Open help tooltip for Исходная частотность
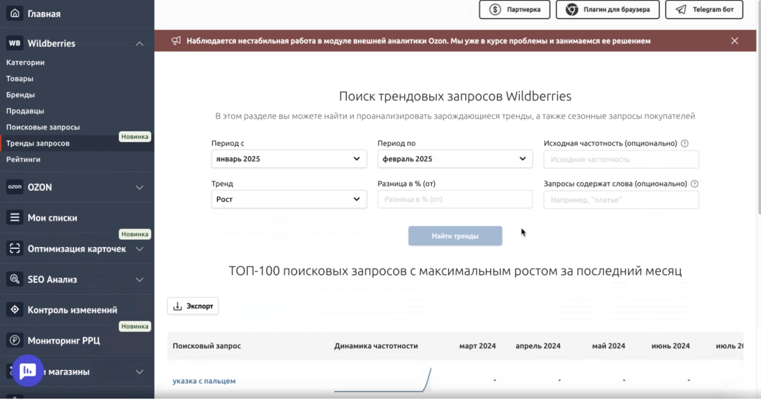The height and width of the screenshot is (399, 761). tap(684, 144)
